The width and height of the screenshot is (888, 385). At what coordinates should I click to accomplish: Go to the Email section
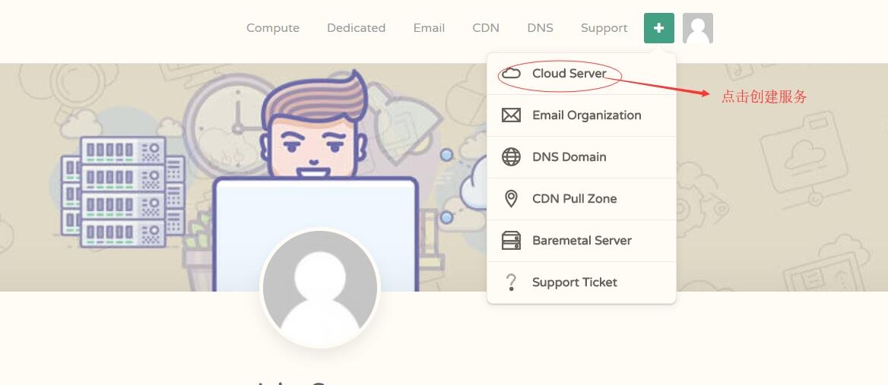[429, 27]
